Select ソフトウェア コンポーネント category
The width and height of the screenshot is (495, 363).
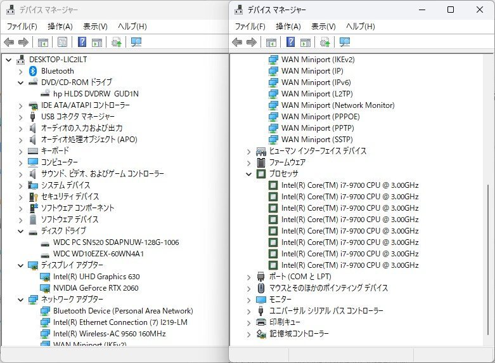tap(77, 208)
